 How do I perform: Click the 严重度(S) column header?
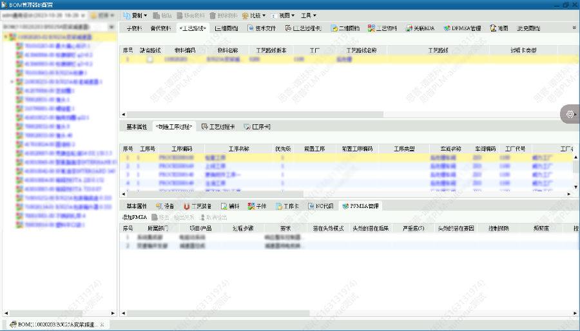[x=413, y=229]
